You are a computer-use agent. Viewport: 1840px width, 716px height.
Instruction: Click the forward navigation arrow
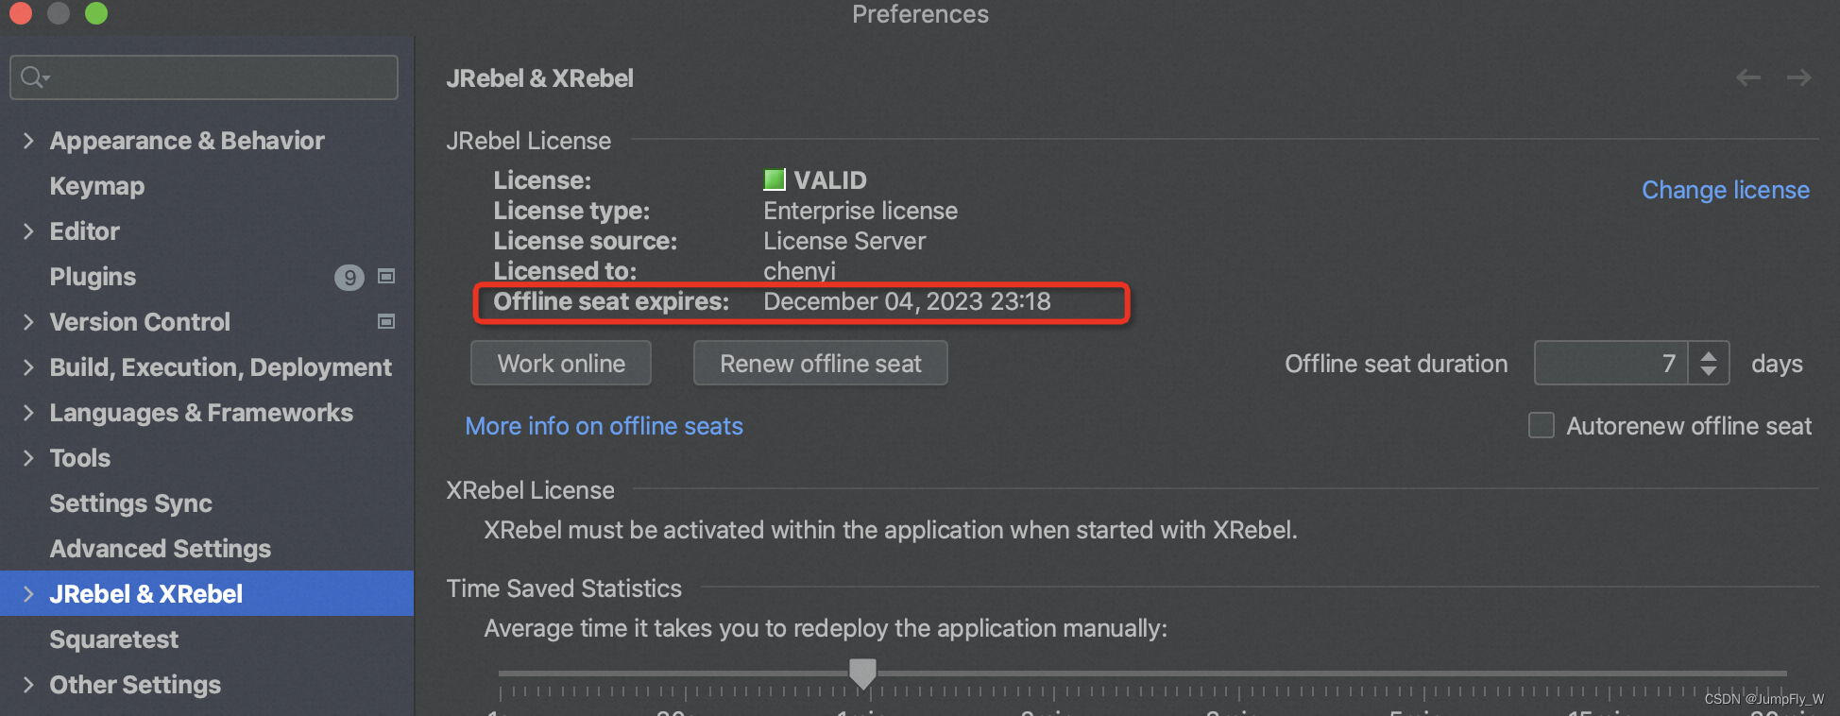[x=1799, y=77]
